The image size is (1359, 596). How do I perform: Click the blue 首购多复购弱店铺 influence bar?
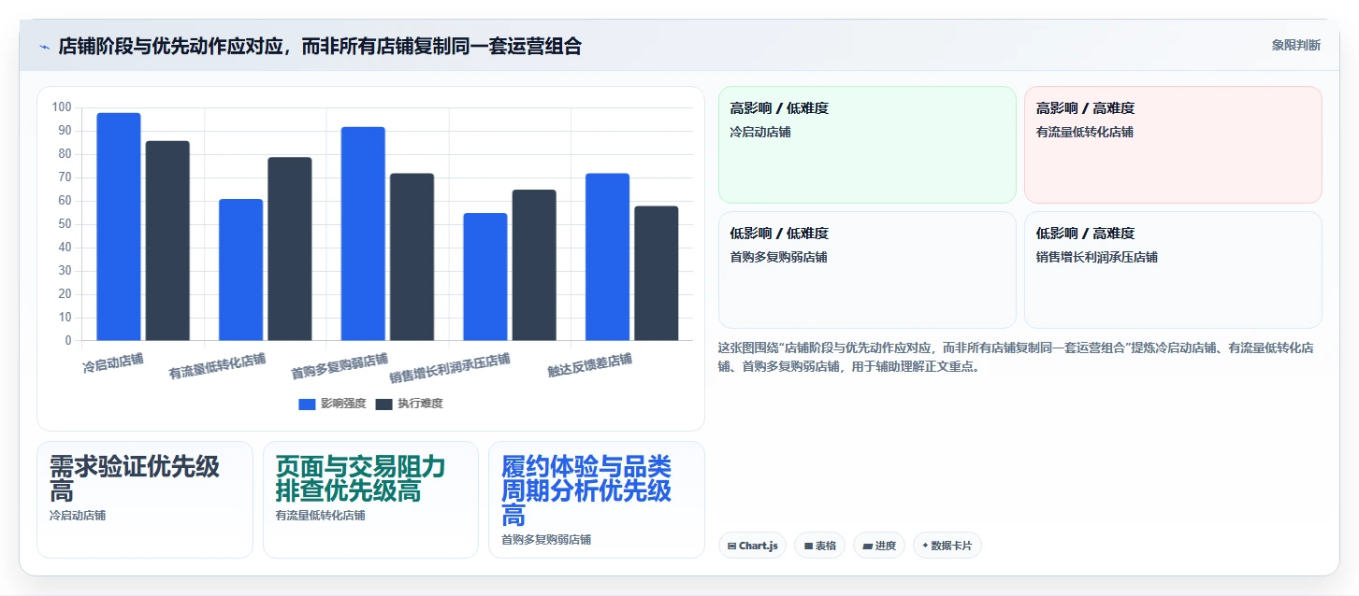(x=363, y=234)
